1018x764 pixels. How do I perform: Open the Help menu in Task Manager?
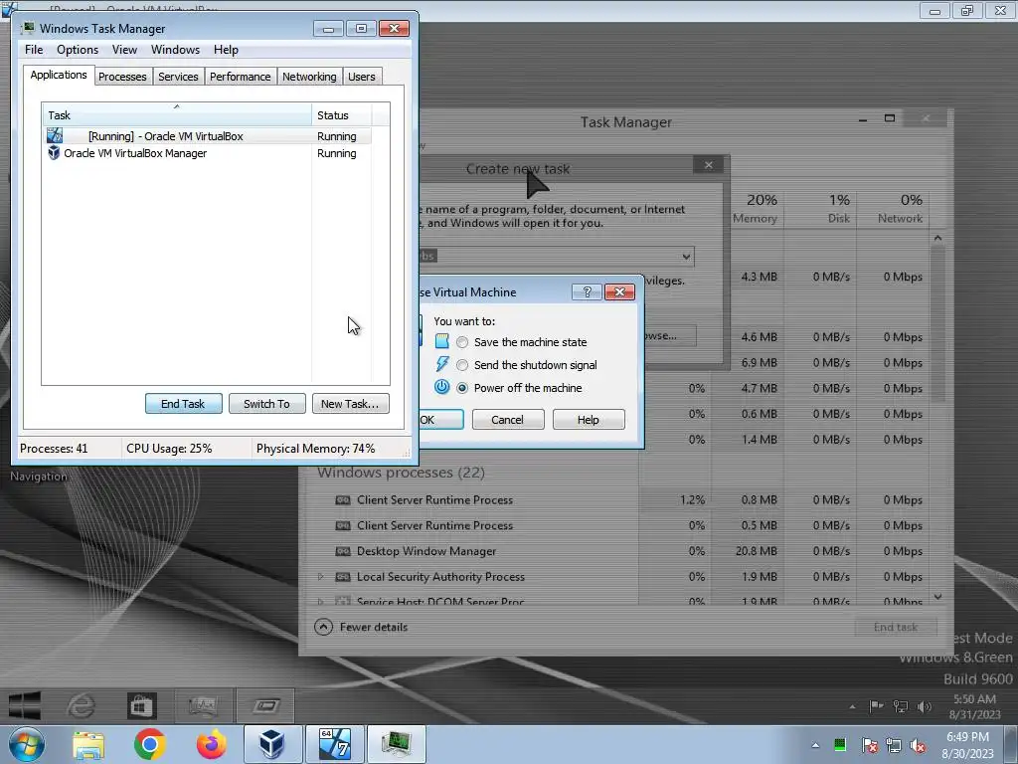pos(226,50)
